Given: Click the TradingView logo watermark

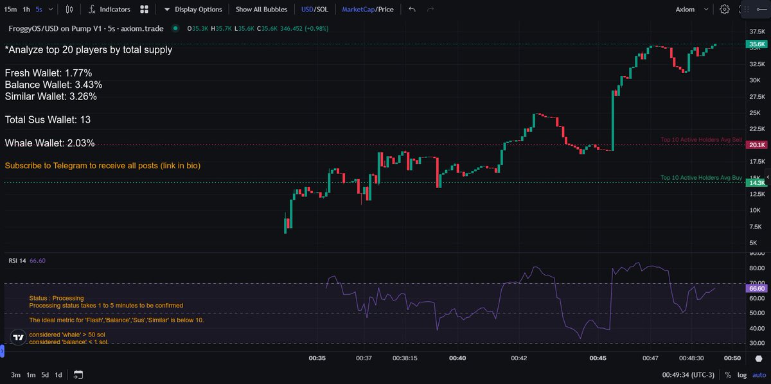Looking at the screenshot, I should 18,336.
